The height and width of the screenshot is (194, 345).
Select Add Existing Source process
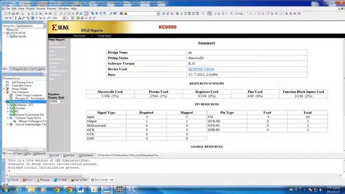[x=22, y=82]
